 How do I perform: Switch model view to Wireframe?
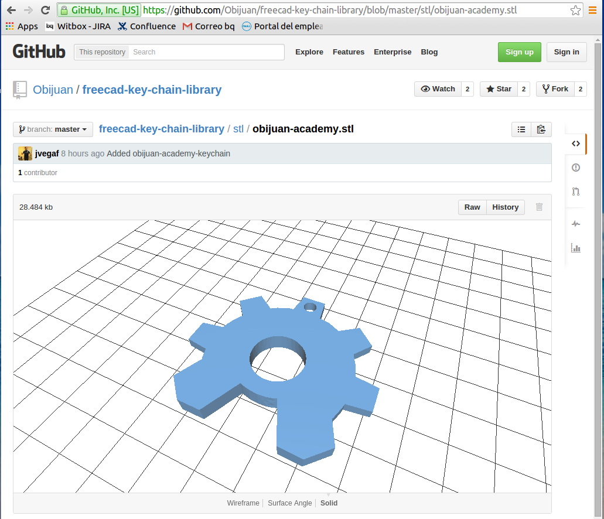coord(243,503)
